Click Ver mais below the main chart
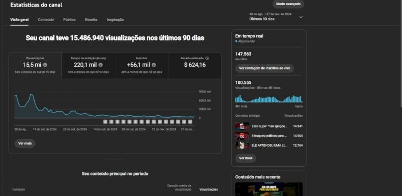The height and width of the screenshot is (196, 402). pyautogui.click(x=25, y=143)
